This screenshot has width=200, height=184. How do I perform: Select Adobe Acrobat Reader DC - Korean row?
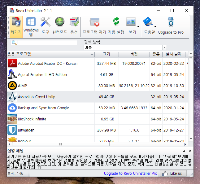click(98, 63)
